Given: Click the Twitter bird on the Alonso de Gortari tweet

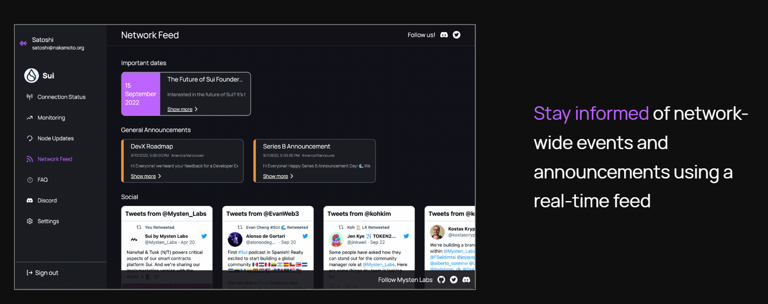Looking at the screenshot, I should (305, 236).
